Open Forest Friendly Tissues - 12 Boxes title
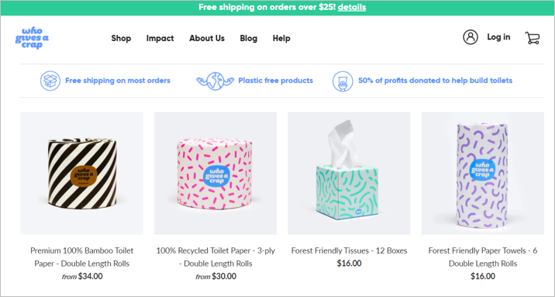The image size is (555, 297). tap(349, 250)
